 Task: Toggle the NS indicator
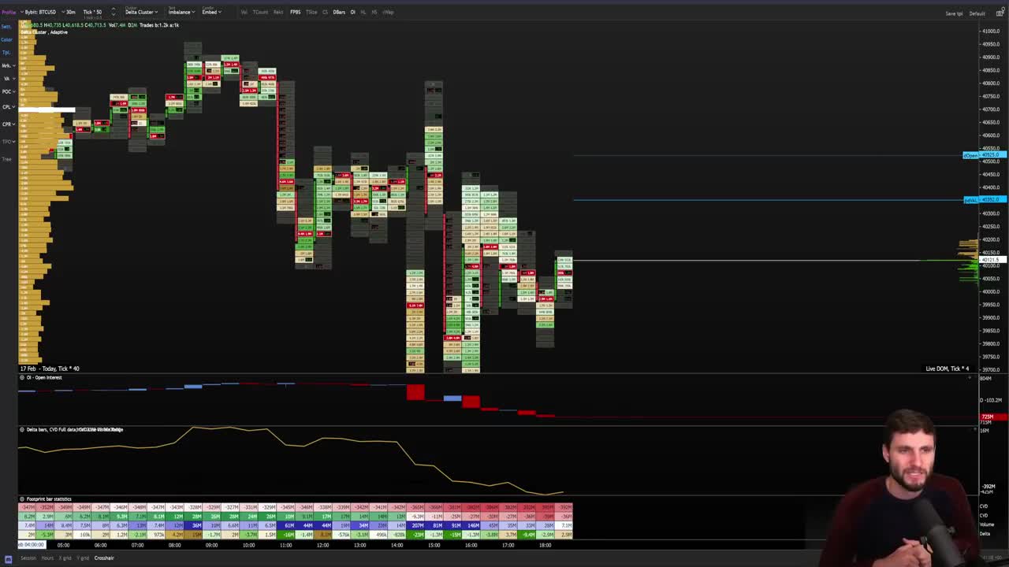click(374, 12)
